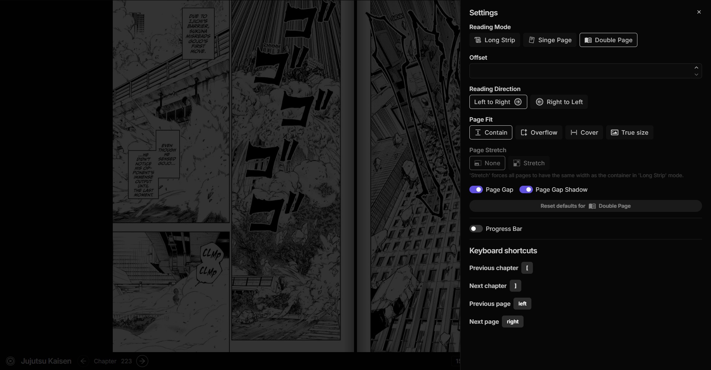Close the Settings panel with the X
The image size is (711, 370).
point(699,12)
